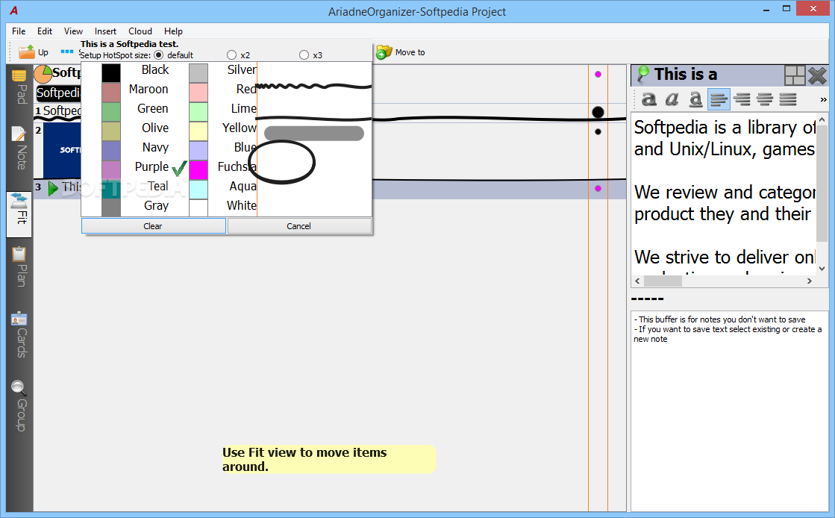Pick the Silver color swatch

pyautogui.click(x=198, y=72)
